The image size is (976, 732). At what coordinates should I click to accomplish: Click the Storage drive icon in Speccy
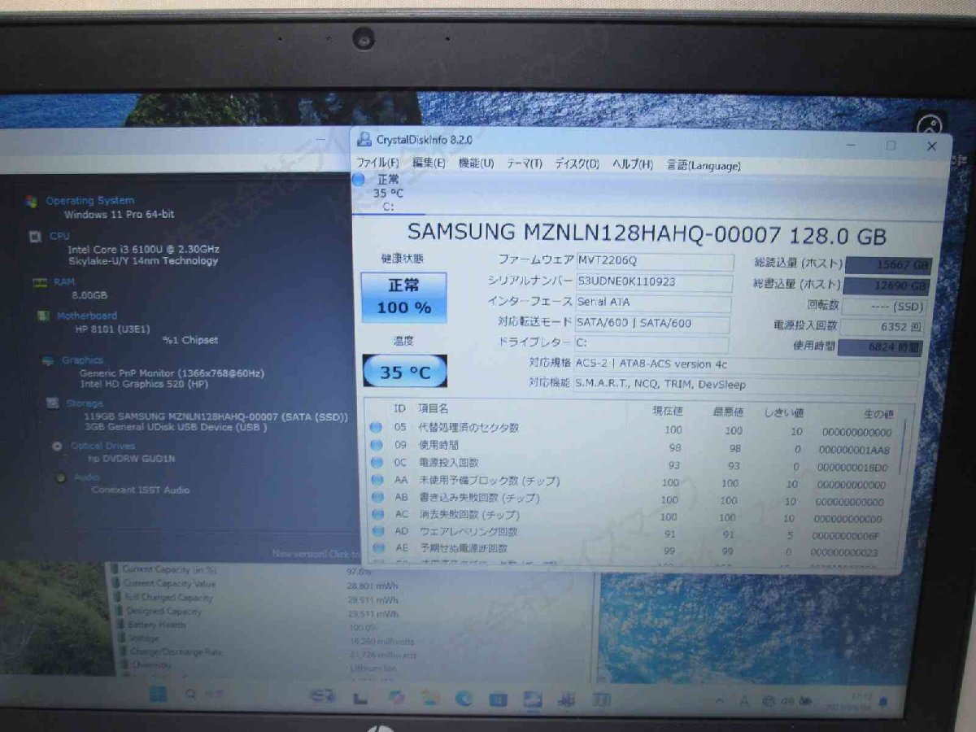pos(52,403)
